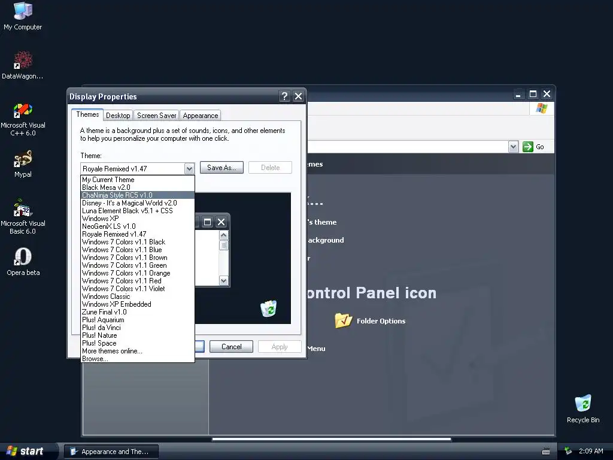Switch to Appearance and Themes taskbar button
This screenshot has height=460, width=613.
tap(111, 452)
